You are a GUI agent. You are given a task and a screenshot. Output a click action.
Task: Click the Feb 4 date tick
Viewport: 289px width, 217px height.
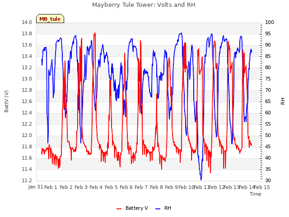tap(96, 187)
